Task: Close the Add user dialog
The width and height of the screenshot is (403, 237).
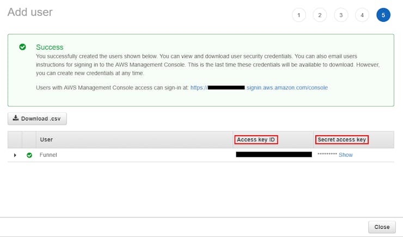Action: [x=382, y=227]
